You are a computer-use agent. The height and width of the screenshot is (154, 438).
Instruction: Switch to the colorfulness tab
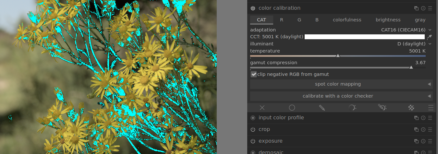coord(347,20)
